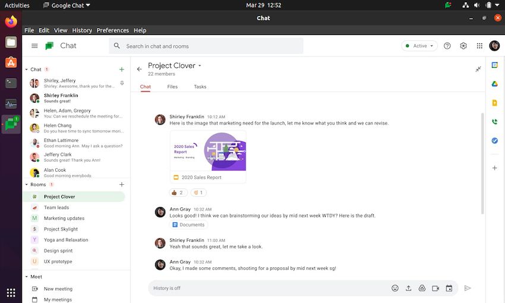Collapse the Rooms section in sidebar
Image resolution: width=505 pixels, height=303 pixels.
pyautogui.click(x=26, y=185)
